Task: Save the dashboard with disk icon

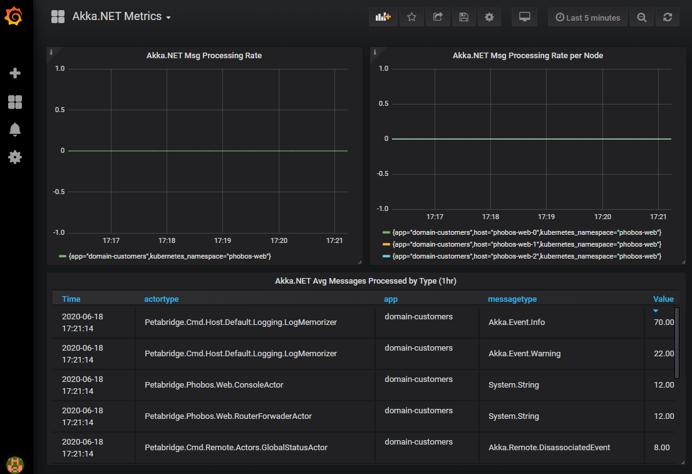Action: (x=463, y=17)
